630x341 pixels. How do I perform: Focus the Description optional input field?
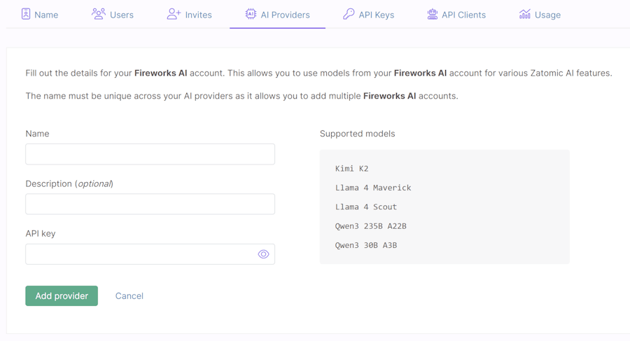pos(150,204)
